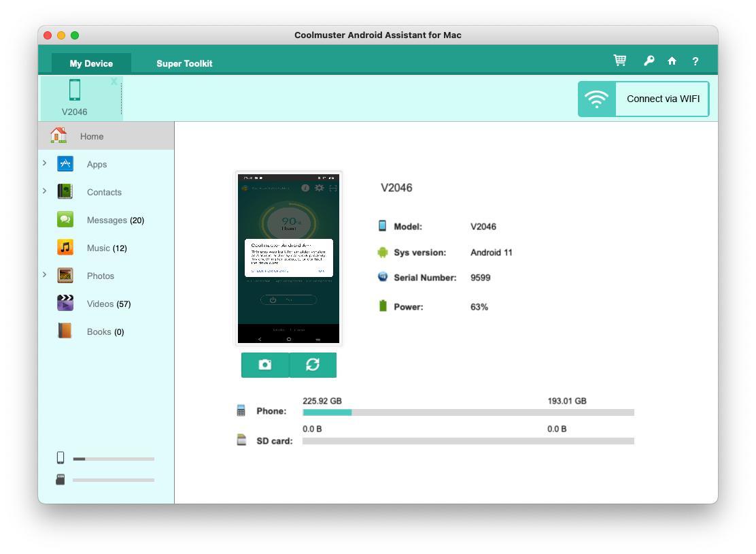Click the sidebar SD card mini bar
The width and height of the screenshot is (756, 554).
(114, 480)
